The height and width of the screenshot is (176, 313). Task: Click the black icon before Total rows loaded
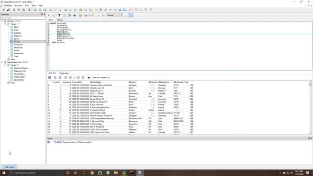click(x=89, y=77)
